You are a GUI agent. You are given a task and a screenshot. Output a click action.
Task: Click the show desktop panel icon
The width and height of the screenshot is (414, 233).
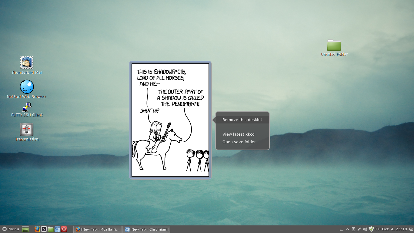pos(25,229)
